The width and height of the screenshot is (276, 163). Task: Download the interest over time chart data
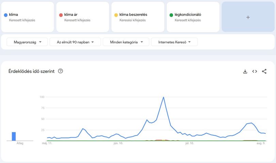point(245,71)
